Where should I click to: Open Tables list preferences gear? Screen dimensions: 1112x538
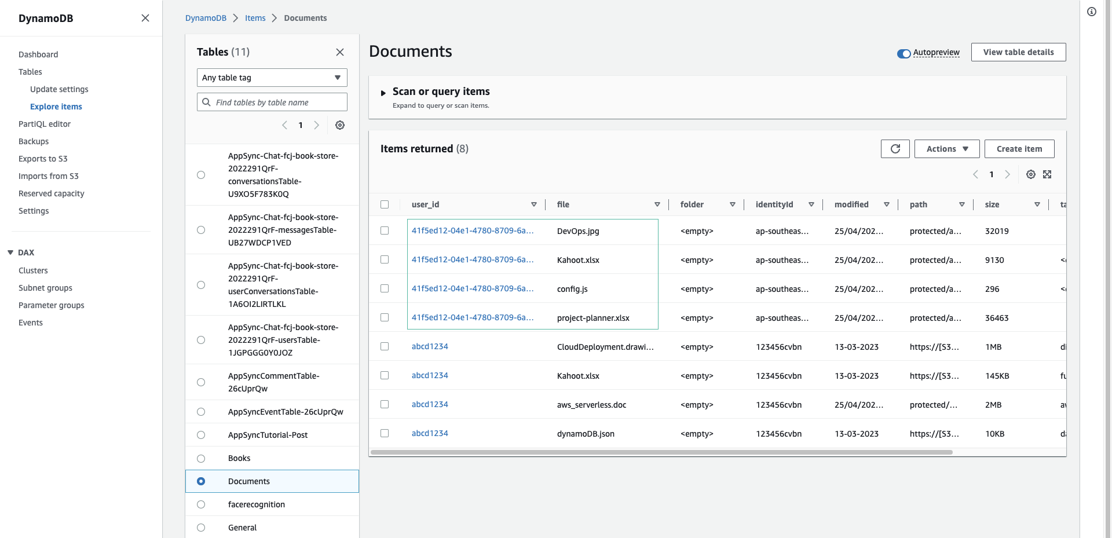coord(340,125)
